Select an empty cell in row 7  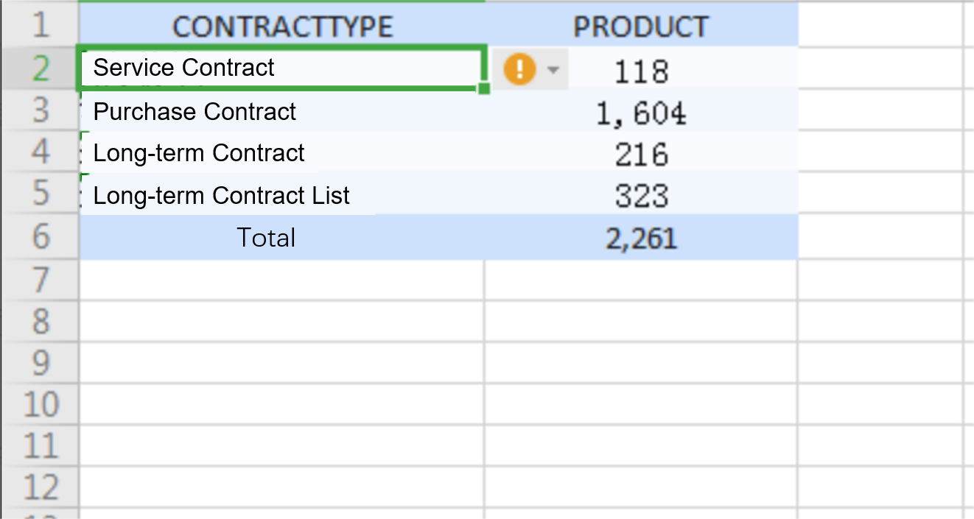[x=280, y=280]
